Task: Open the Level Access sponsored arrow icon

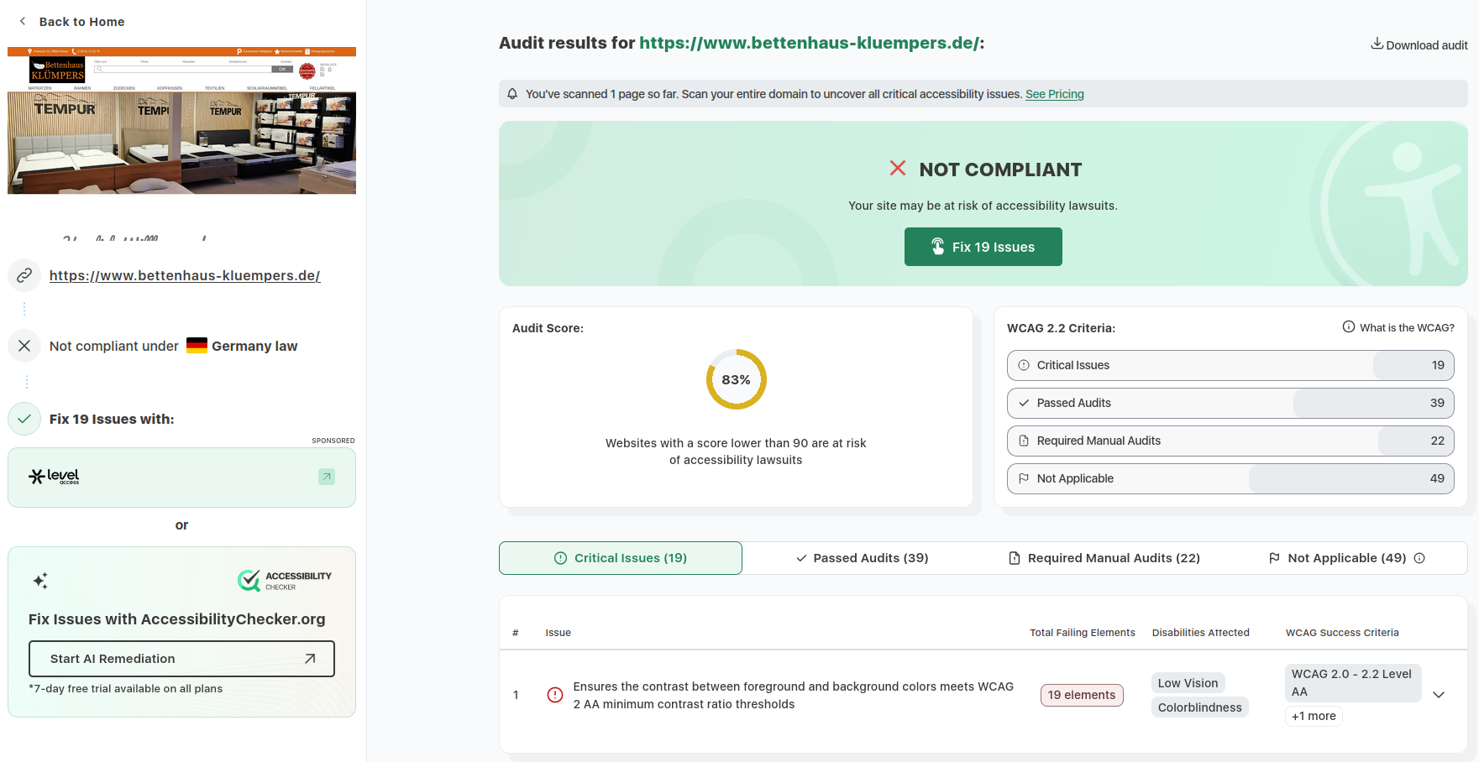Action: [327, 477]
